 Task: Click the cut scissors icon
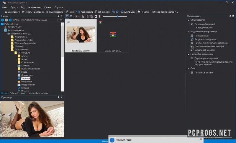[x=88, y=16]
